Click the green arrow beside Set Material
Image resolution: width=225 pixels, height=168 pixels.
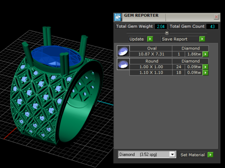point(210,155)
